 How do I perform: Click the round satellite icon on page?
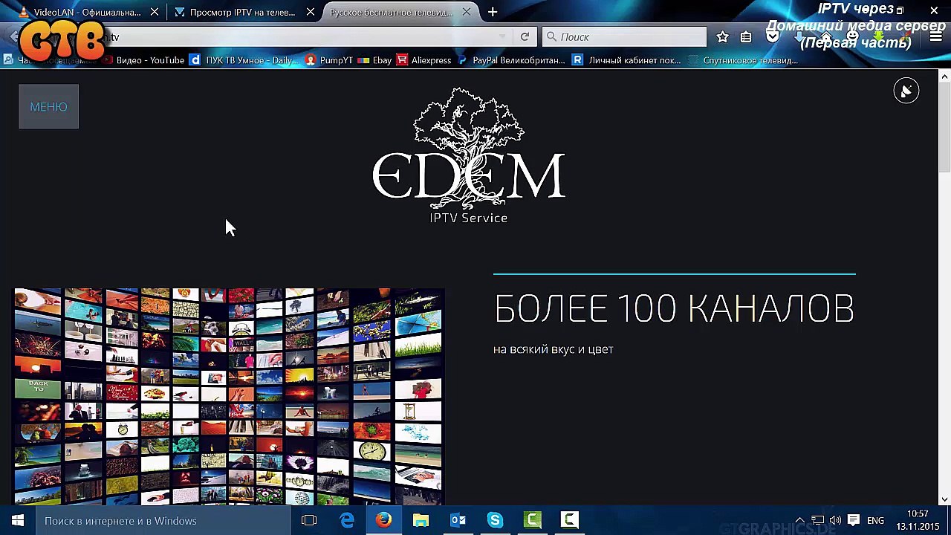tap(906, 91)
